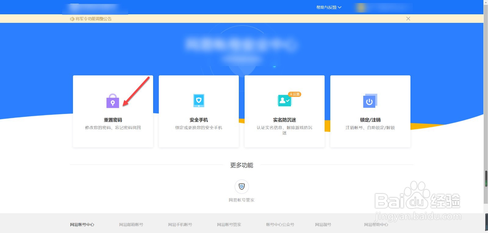Open the 重置密码 card title

(x=113, y=120)
